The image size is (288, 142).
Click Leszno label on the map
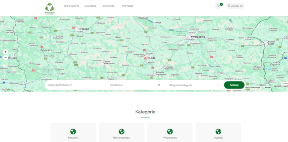point(73,54)
